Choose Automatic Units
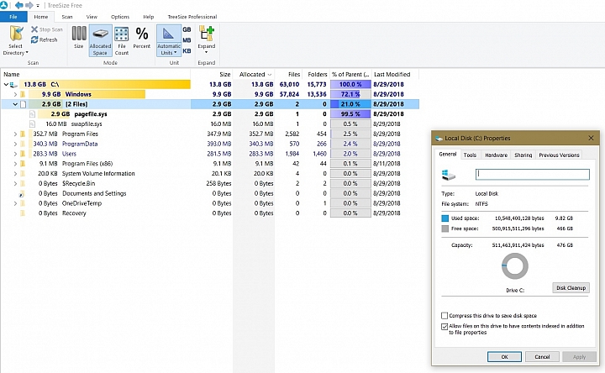The width and height of the screenshot is (605, 373). coord(169,40)
